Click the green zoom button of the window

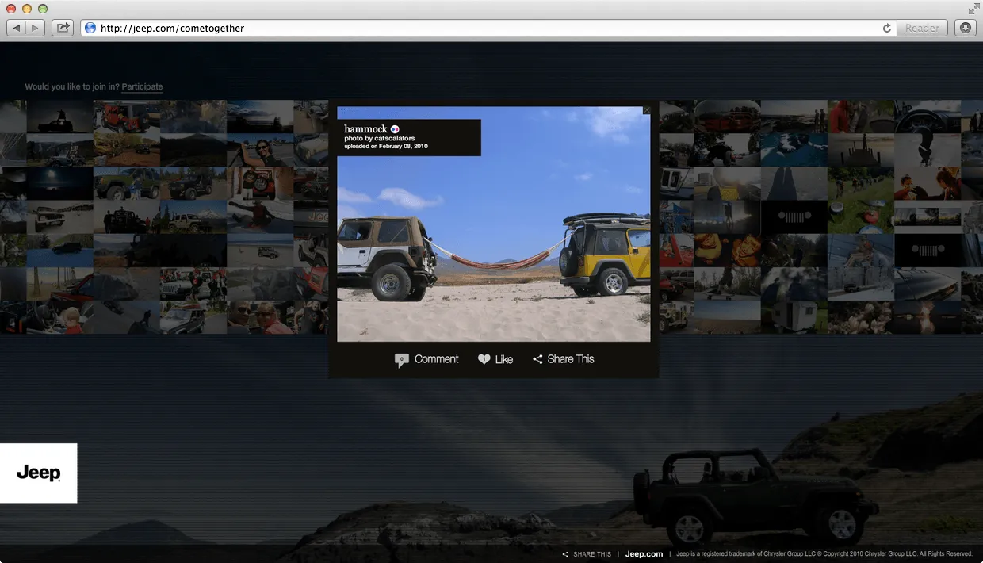[x=42, y=8]
